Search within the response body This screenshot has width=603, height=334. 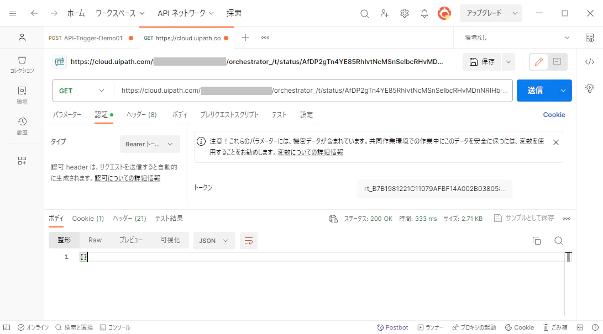coord(558,241)
